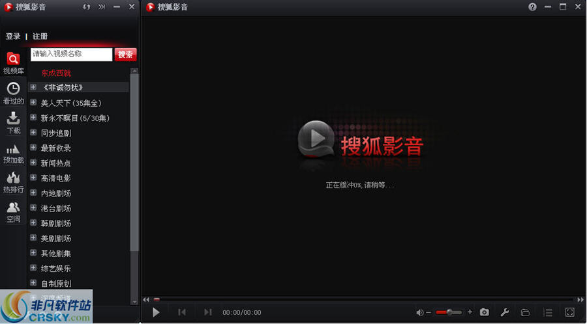Expand the 韩剧剧场 category

[x=33, y=223]
